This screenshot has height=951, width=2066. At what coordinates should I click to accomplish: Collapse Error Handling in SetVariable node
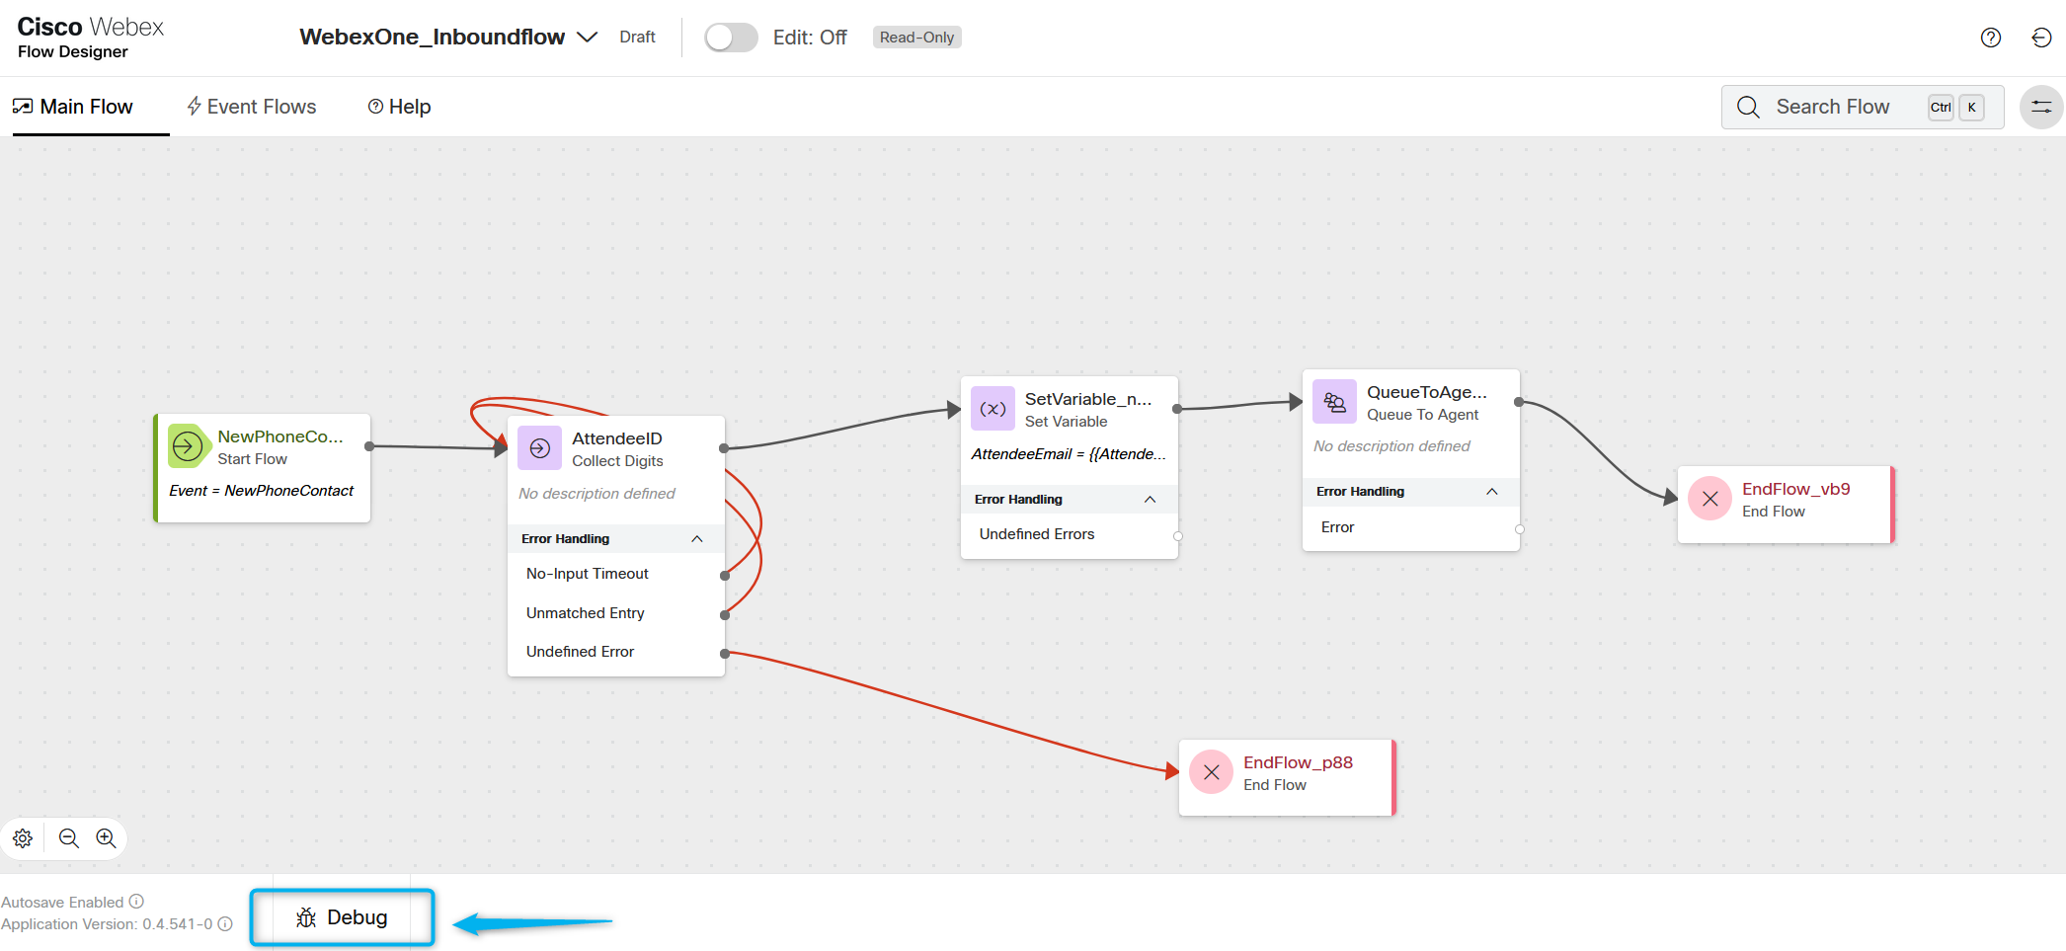coord(1150,500)
